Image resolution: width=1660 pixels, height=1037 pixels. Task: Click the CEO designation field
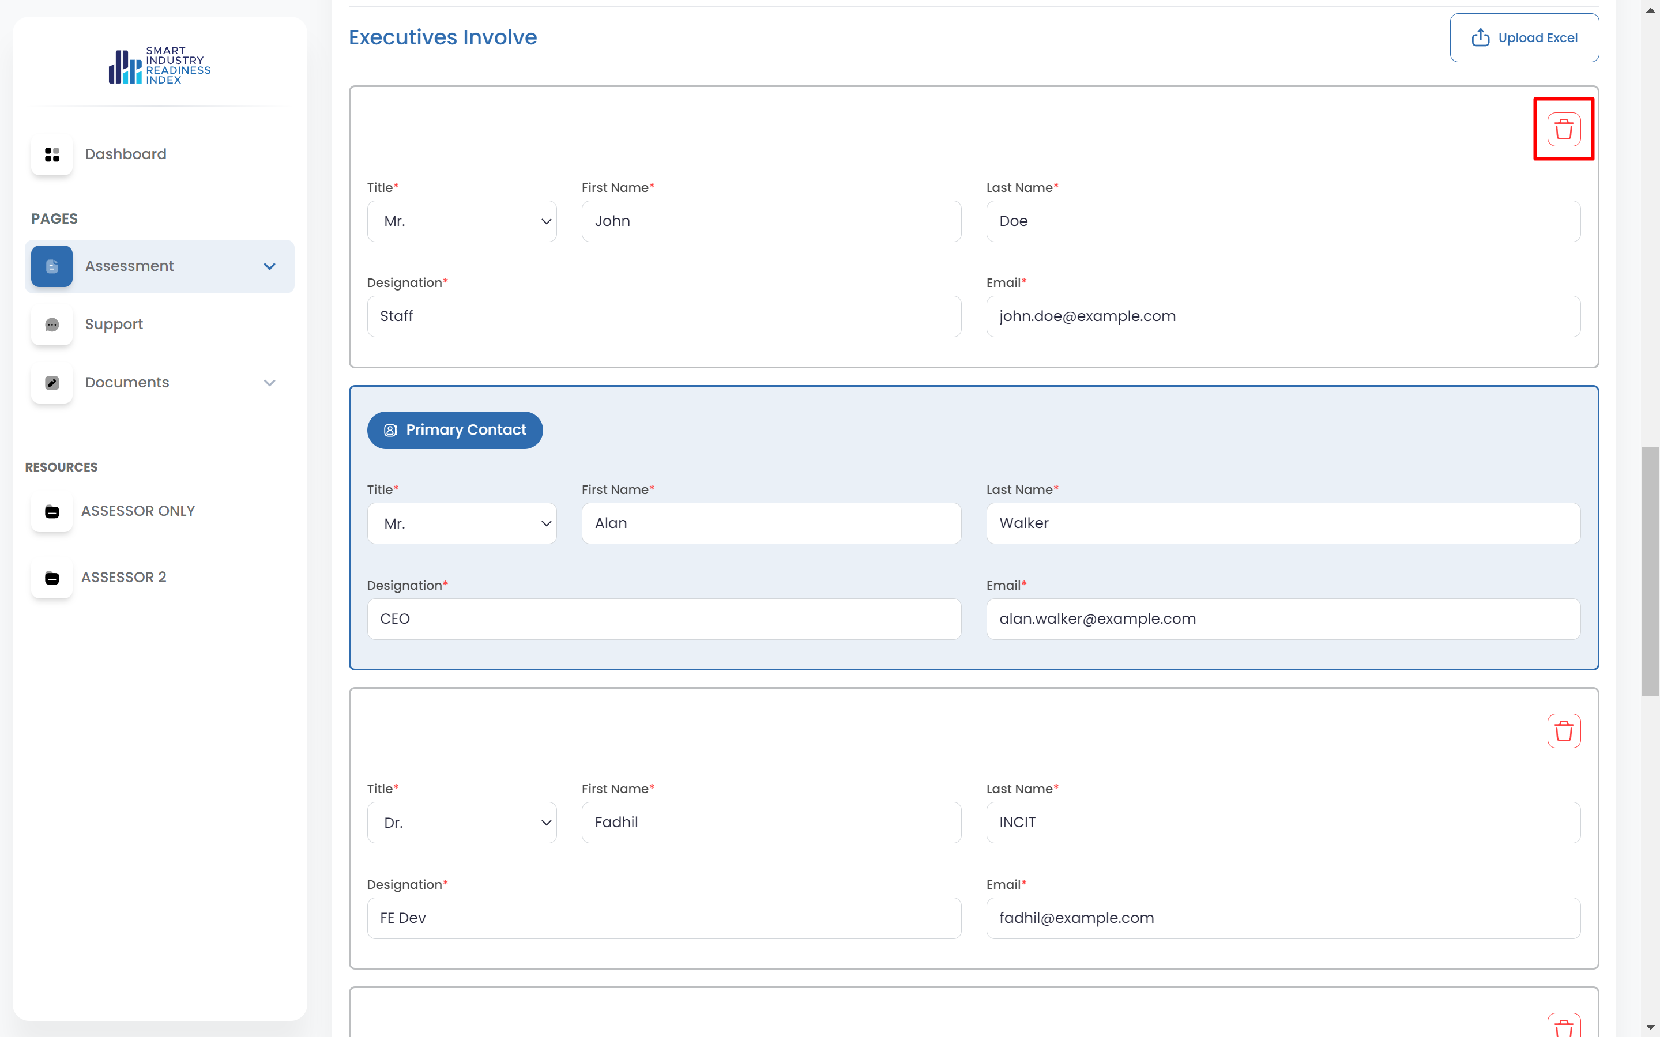(663, 619)
